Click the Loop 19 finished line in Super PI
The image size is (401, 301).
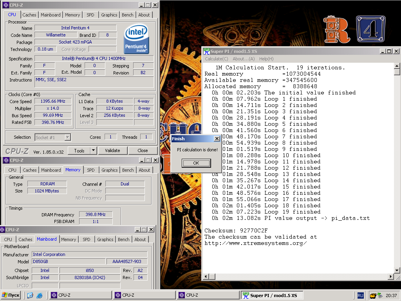(x=266, y=212)
